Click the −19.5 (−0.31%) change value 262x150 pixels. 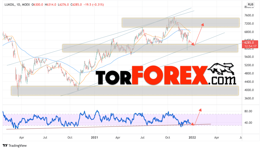click(94, 5)
